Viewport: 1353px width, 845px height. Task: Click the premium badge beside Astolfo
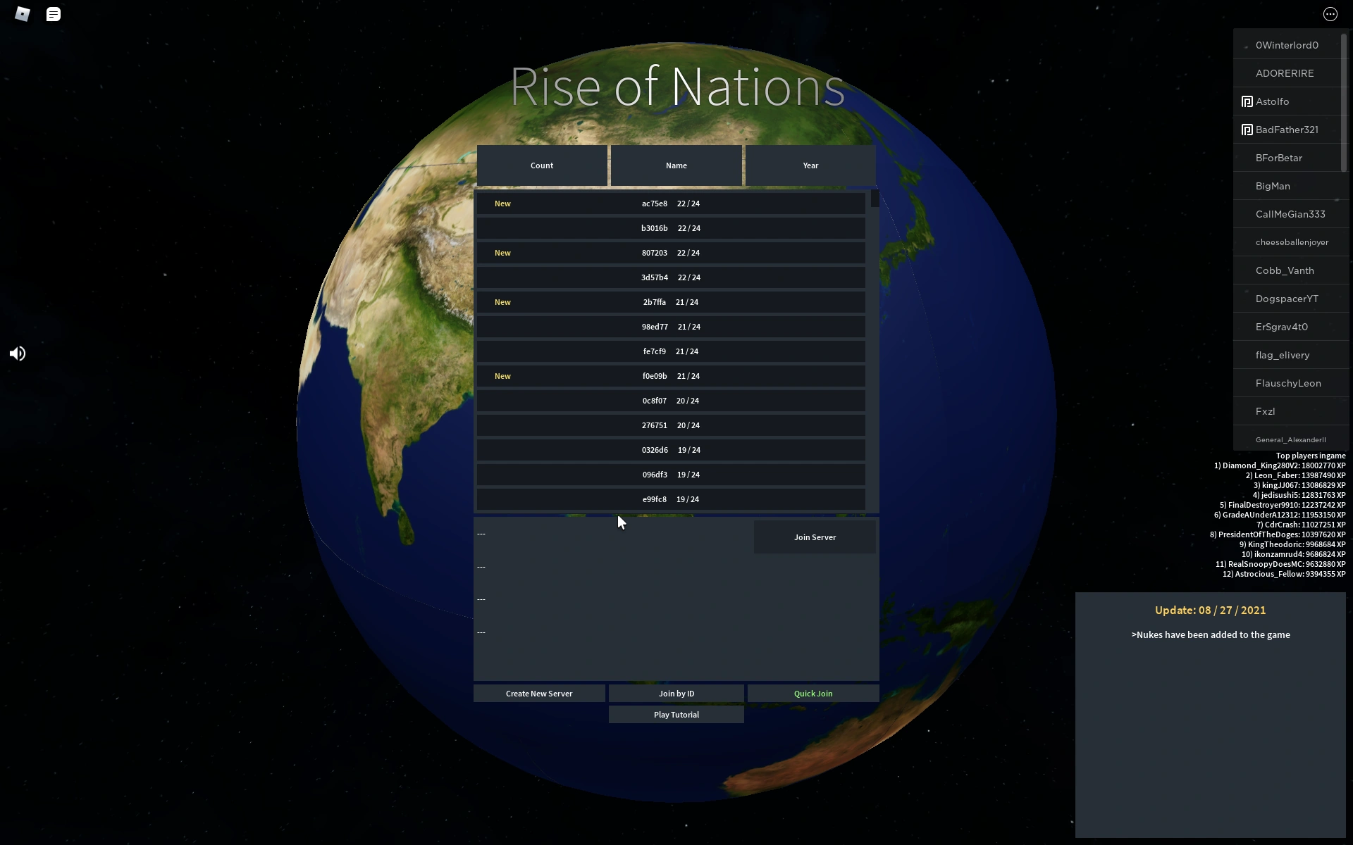pyautogui.click(x=1247, y=101)
